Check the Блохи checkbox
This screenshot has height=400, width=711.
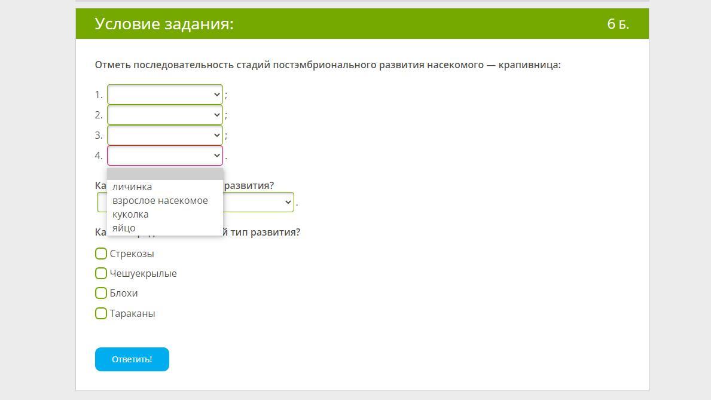point(101,293)
